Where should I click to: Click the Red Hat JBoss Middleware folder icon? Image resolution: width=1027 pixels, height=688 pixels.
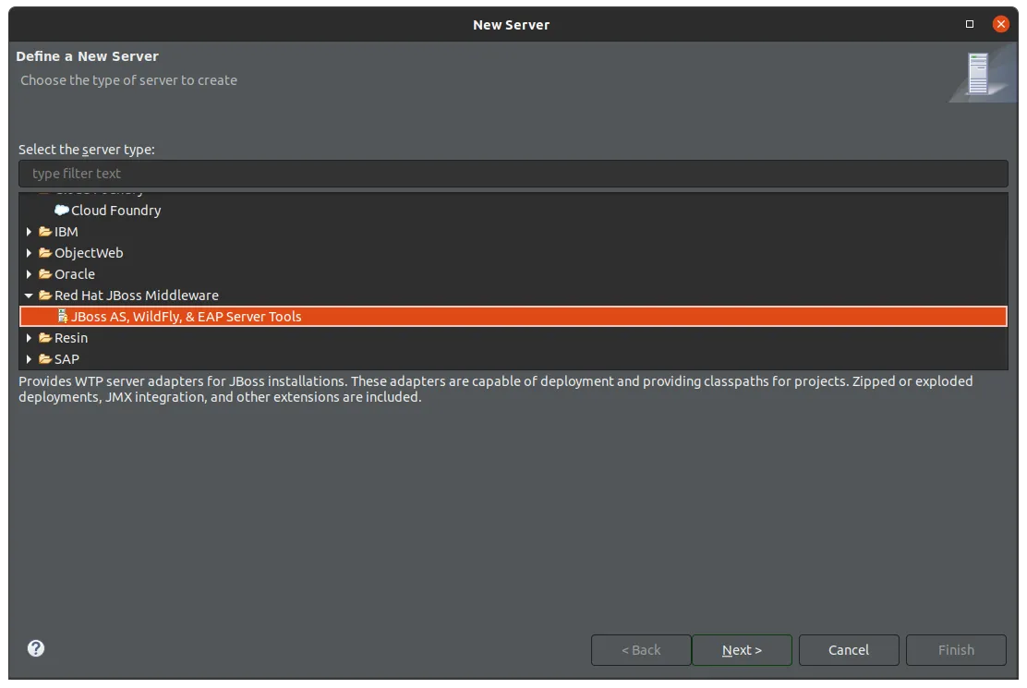click(x=45, y=296)
